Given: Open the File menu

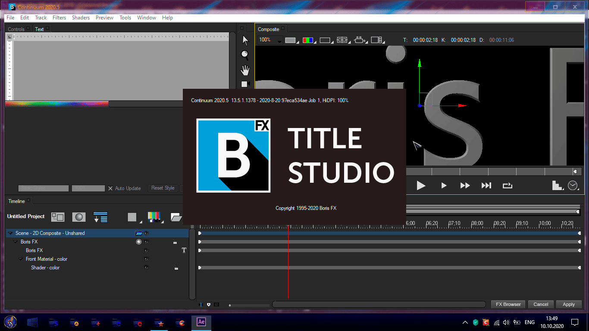Looking at the screenshot, I should (10, 18).
